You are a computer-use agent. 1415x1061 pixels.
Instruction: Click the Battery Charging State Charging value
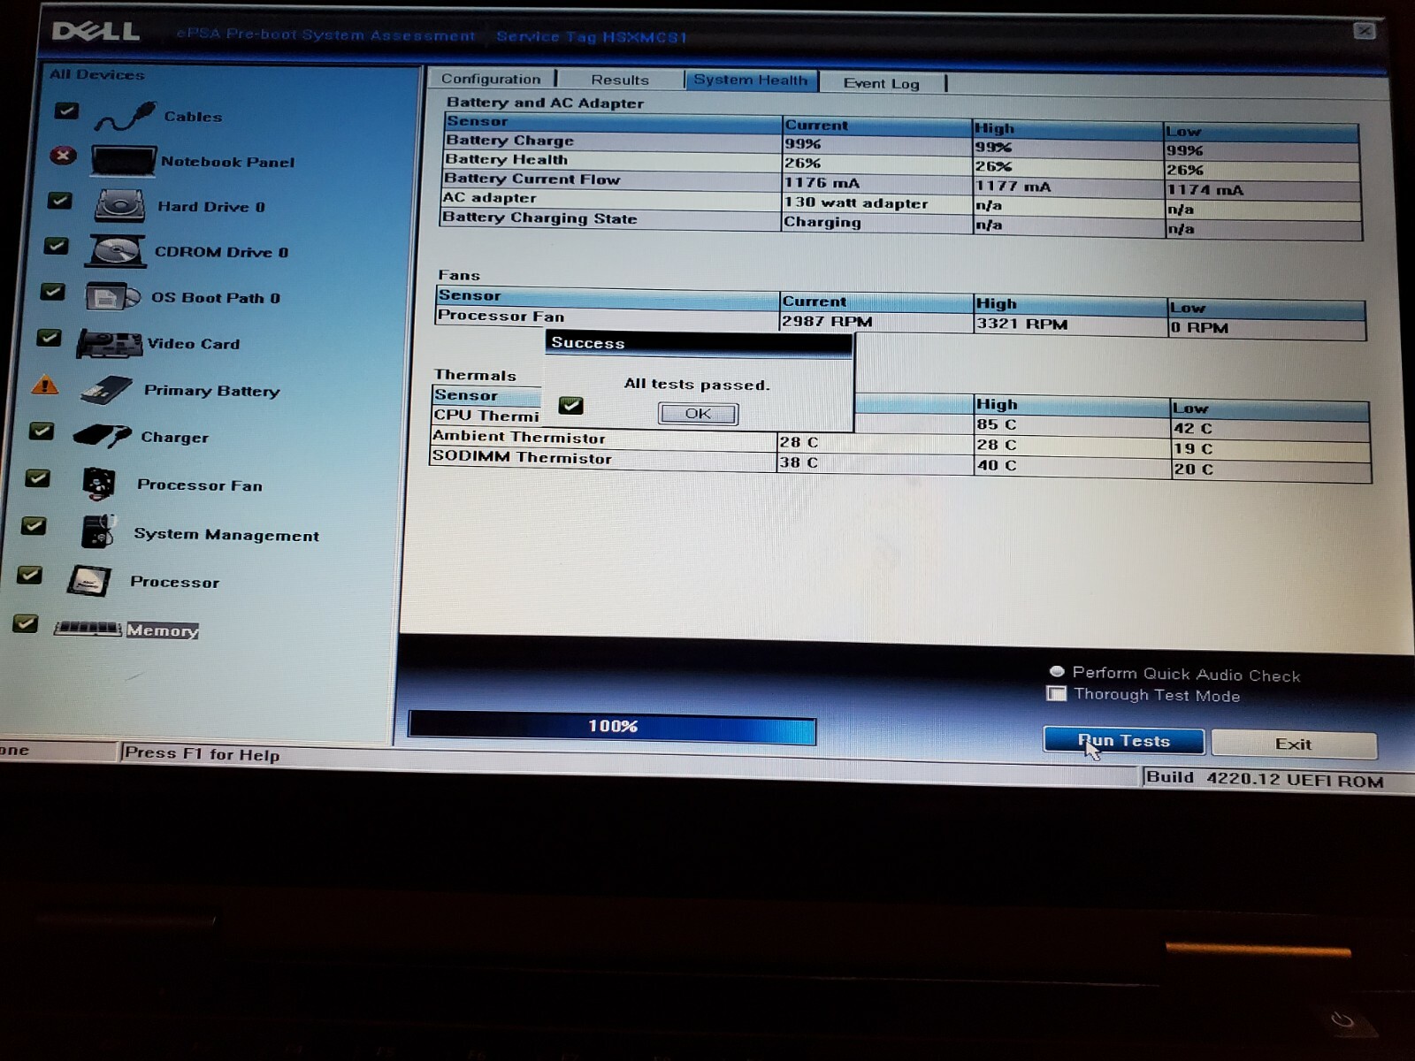(x=822, y=222)
